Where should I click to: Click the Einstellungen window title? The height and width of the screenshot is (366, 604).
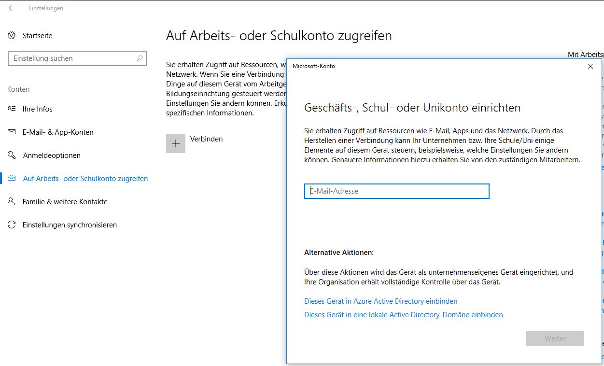tap(46, 8)
